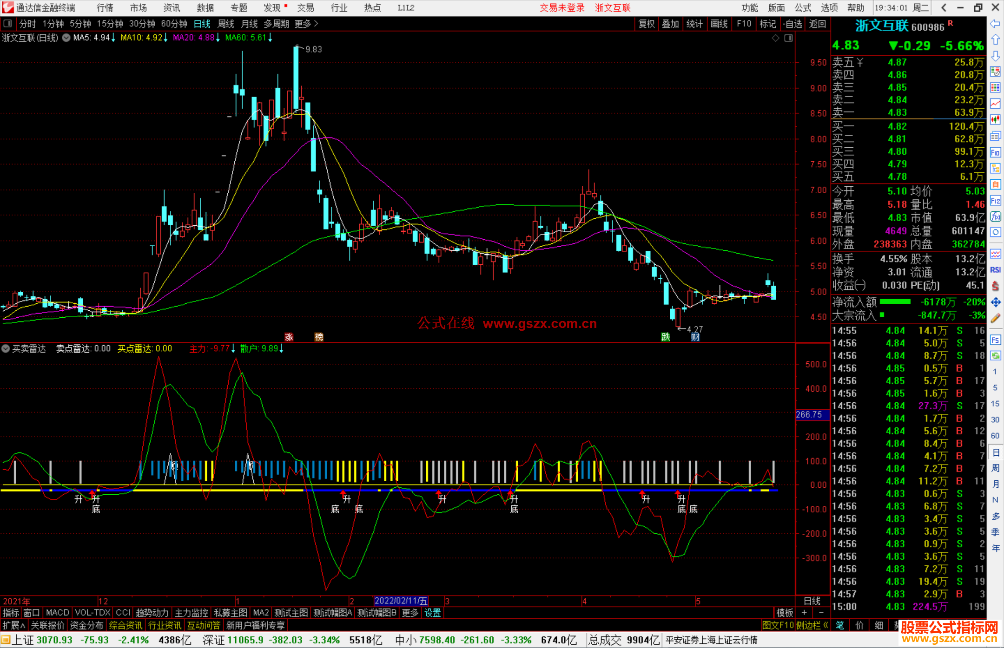This screenshot has width=1004, height=648.
Task: Switch to the 主力监控 indicator tab
Action: tap(192, 613)
